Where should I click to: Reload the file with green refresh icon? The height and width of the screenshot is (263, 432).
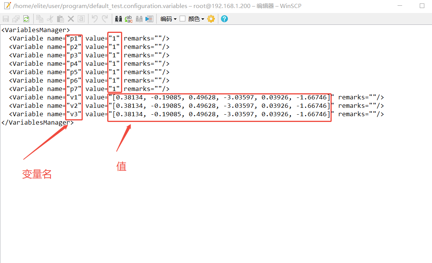[x=26, y=19]
